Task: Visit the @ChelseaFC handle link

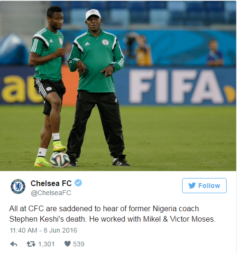Action: (51, 193)
